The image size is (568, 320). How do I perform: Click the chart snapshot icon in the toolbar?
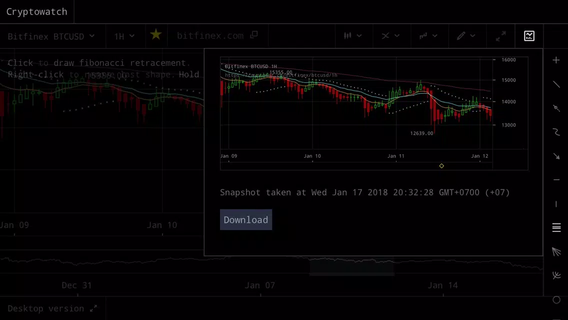click(529, 36)
